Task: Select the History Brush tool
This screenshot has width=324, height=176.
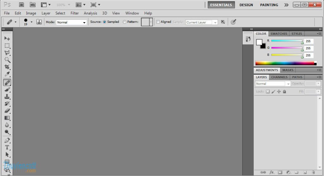Action: 7,104
